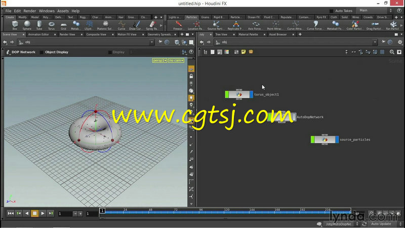Toggle the display flag on torus_object1 node
Screen dimensions: 405x228
point(251,94)
